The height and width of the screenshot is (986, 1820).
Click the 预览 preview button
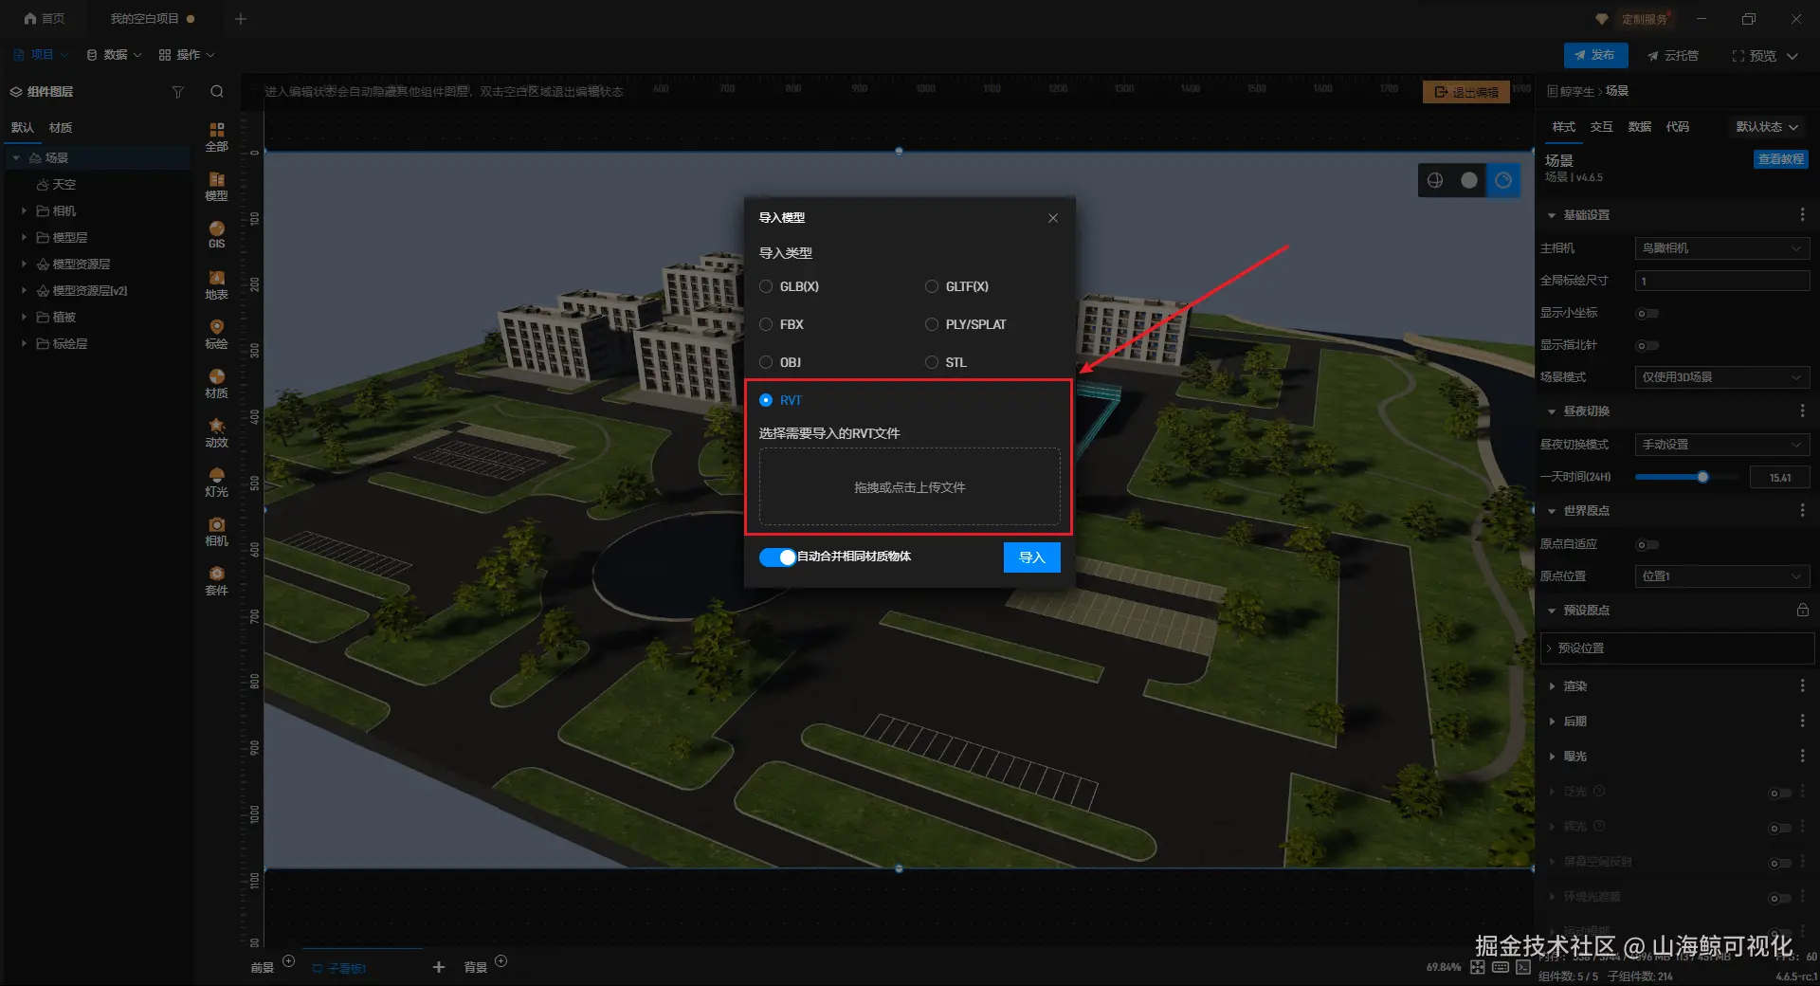pyautogui.click(x=1755, y=55)
